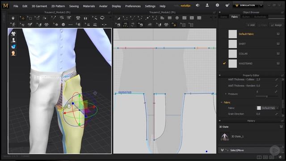The height and width of the screenshot is (161, 286).
Task: Expand the Select/Move panel chevron
Action: pos(222,150)
